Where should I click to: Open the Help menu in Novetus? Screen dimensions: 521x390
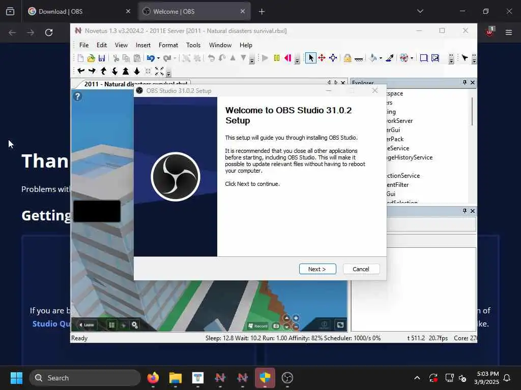coord(246,45)
